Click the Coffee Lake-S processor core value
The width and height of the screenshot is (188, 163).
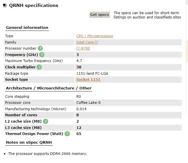point(89,103)
